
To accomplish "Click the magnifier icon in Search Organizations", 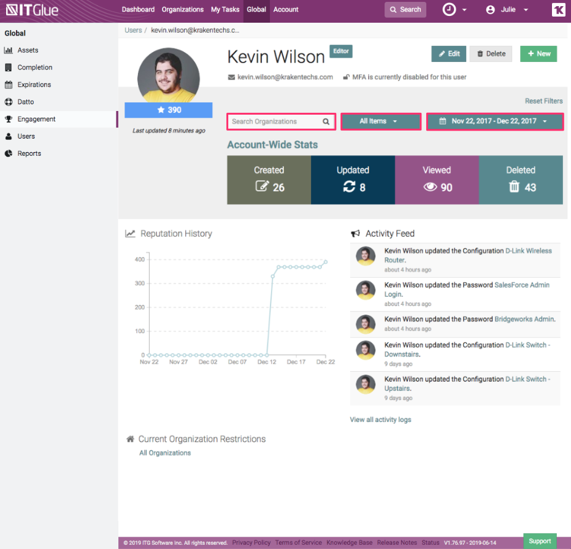I will pos(326,122).
